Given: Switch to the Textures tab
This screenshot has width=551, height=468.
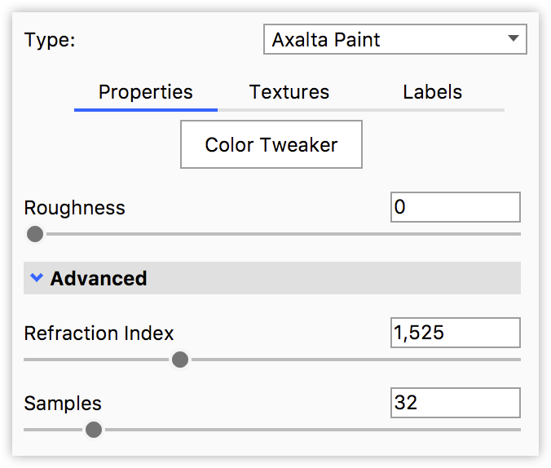Looking at the screenshot, I should click(x=289, y=92).
